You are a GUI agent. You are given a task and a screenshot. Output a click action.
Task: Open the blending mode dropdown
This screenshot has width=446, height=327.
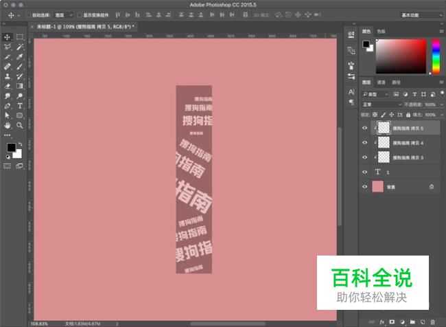382,104
